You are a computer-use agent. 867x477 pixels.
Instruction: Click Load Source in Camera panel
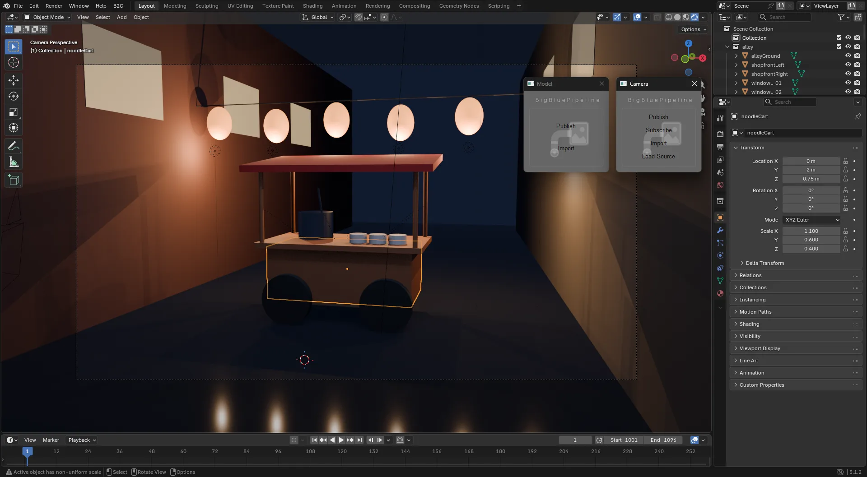(658, 156)
